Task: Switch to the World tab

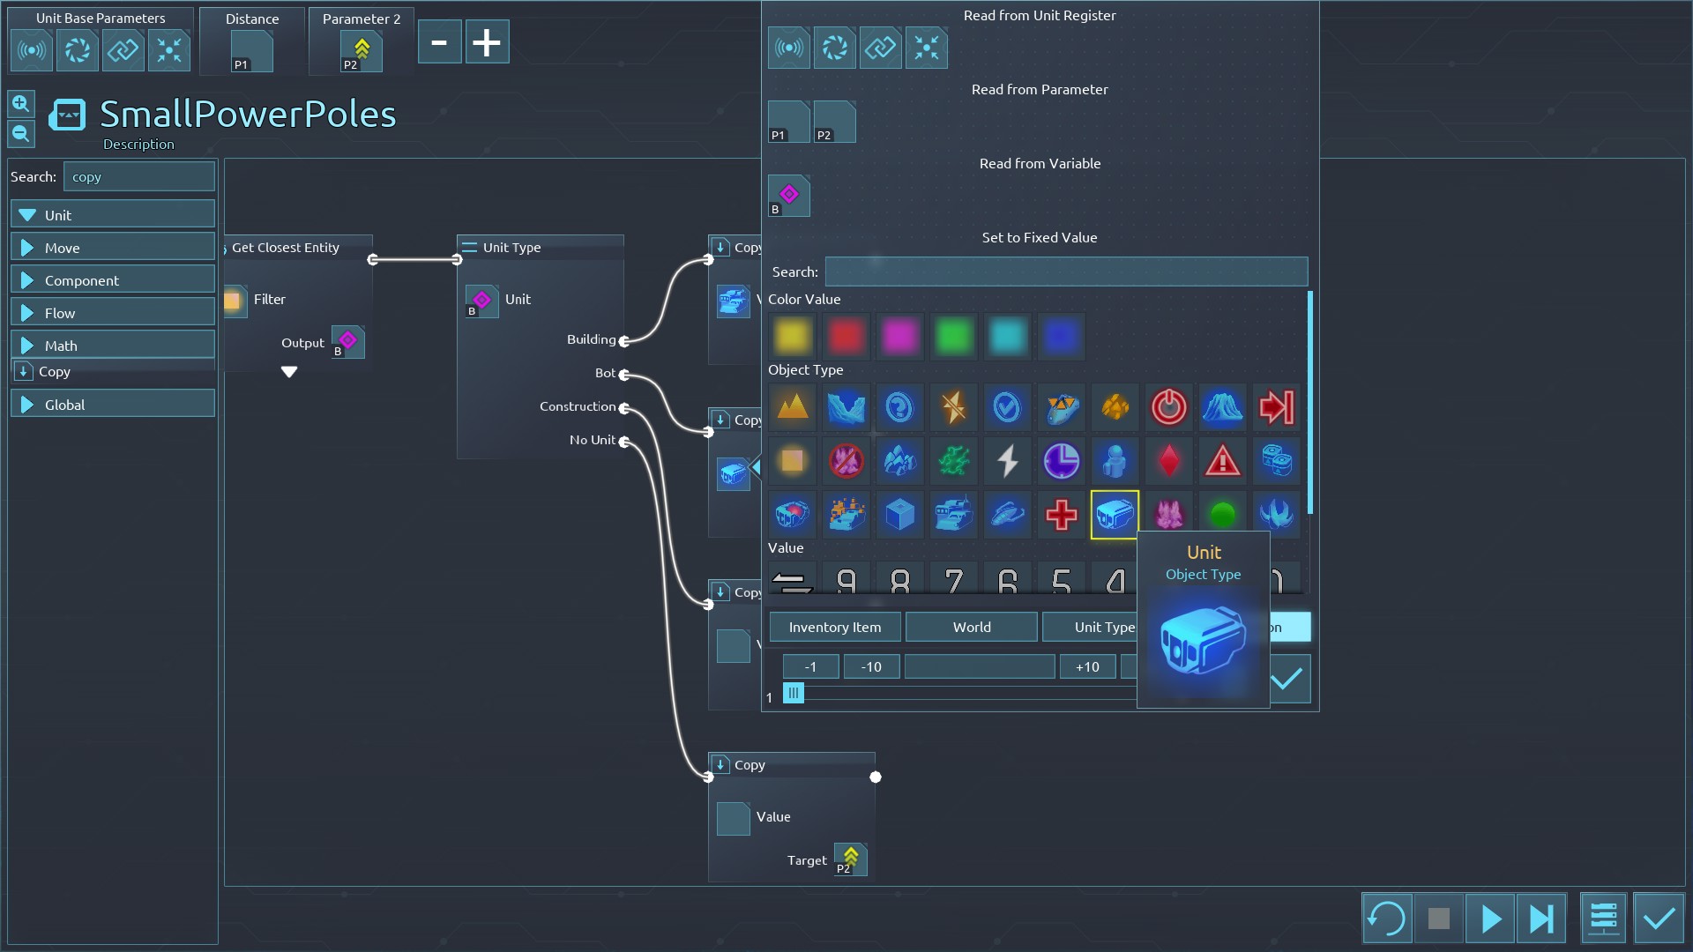Action: [x=971, y=627]
